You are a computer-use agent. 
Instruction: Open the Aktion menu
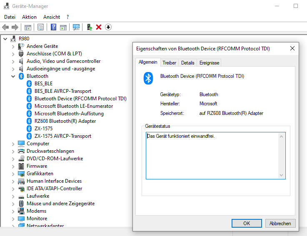(x=30, y=17)
